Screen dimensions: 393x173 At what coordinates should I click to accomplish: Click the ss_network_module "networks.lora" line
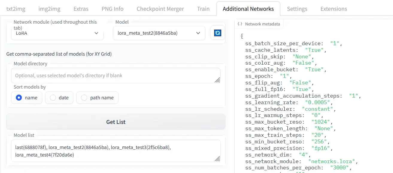(x=302, y=161)
